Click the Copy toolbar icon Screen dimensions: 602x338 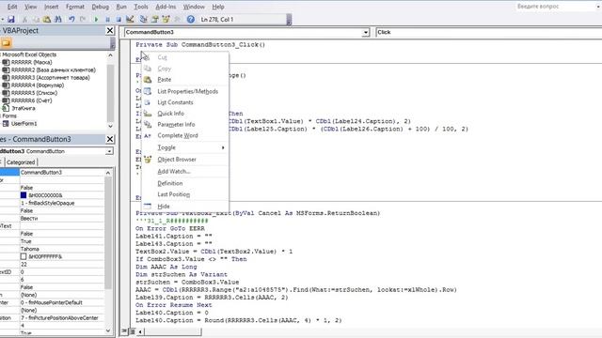coord(36,19)
